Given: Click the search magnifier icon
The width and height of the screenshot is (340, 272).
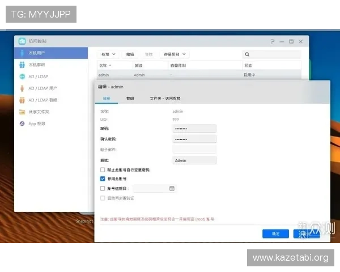Looking at the screenshot, I should (247, 54).
